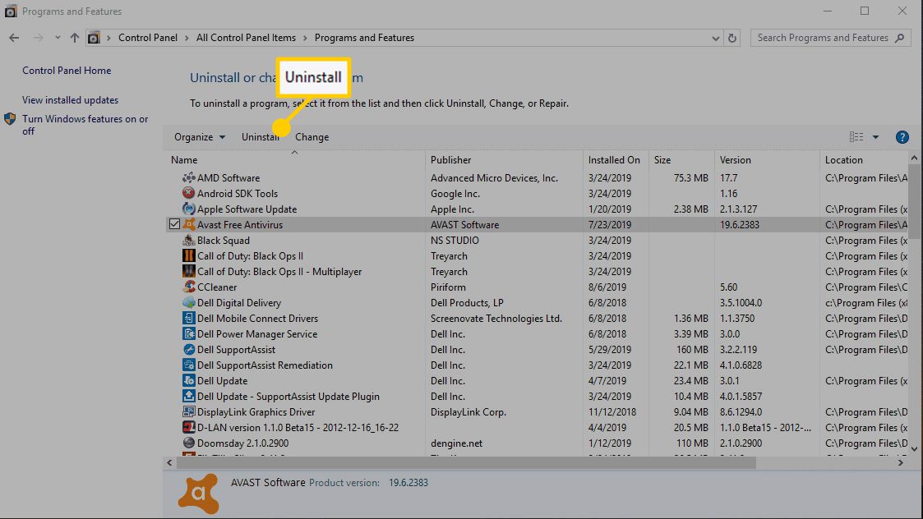Sort the list by Installed On column
The image size is (923, 519).
(x=614, y=160)
